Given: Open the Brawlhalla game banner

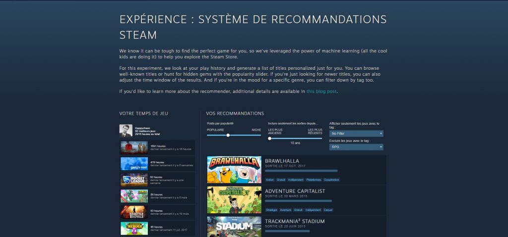Looking at the screenshot, I should (x=234, y=170).
